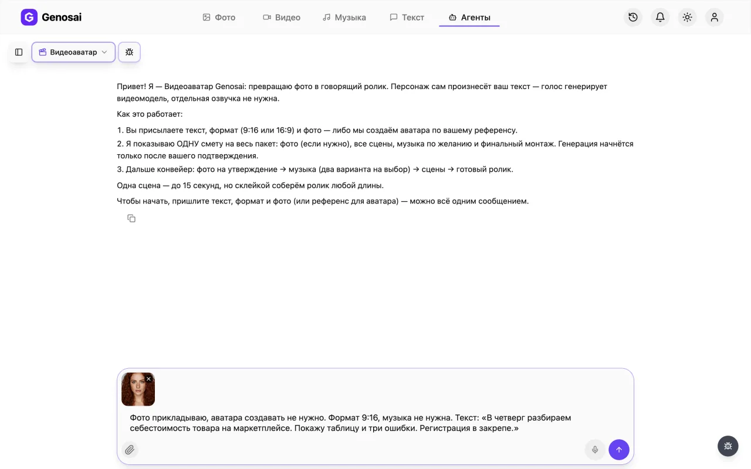This screenshot has width=751, height=469.
Task: Open notifications bell icon
Action: [660, 17]
